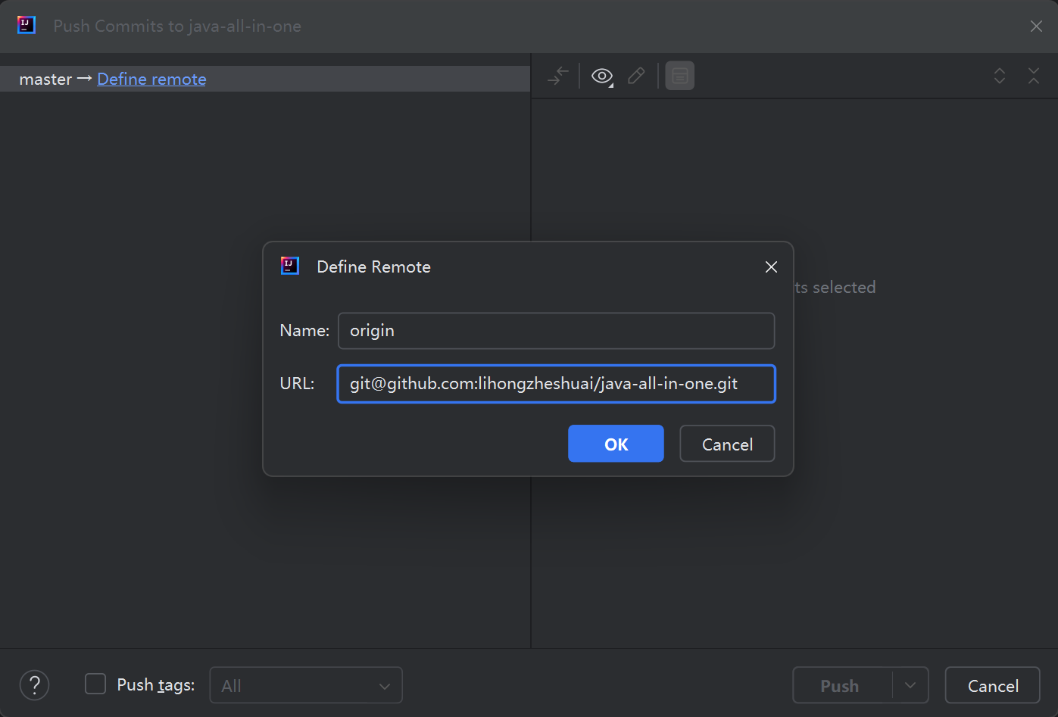Viewport: 1058px width, 717px height.
Task: Collapse all commits with the collapse icon
Action: pos(1034,76)
